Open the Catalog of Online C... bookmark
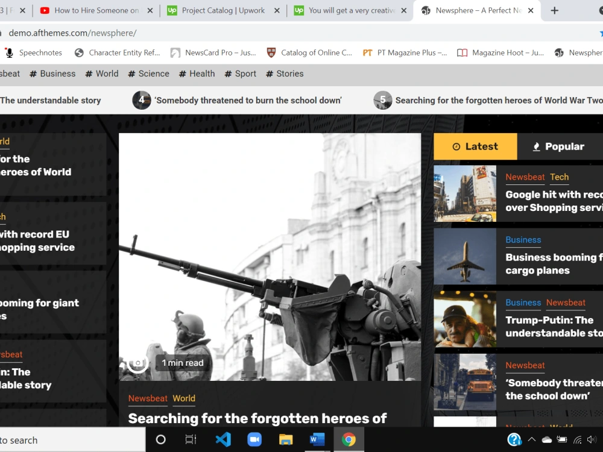The image size is (603, 452). pyautogui.click(x=309, y=52)
